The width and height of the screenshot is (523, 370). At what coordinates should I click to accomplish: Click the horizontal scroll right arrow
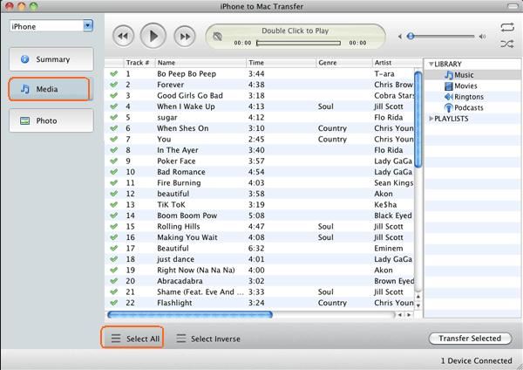(409, 314)
